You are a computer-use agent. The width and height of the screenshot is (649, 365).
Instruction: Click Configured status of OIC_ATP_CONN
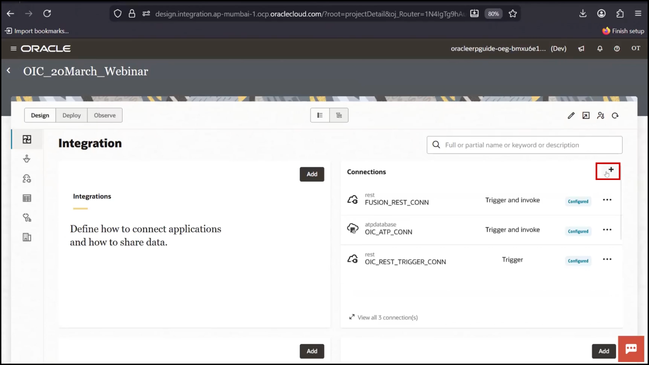pos(578,231)
